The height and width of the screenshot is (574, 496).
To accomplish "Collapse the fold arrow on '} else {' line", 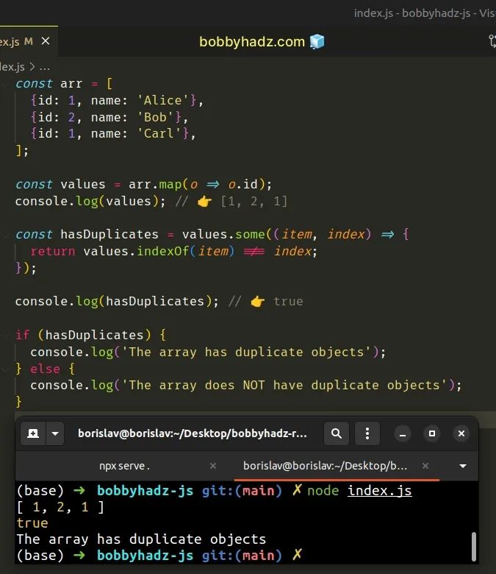I will (x=4, y=369).
